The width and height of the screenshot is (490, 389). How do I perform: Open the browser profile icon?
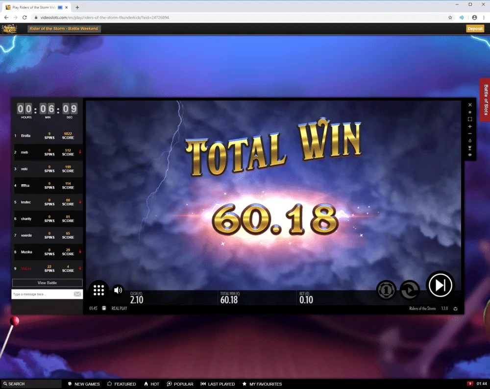[474, 18]
